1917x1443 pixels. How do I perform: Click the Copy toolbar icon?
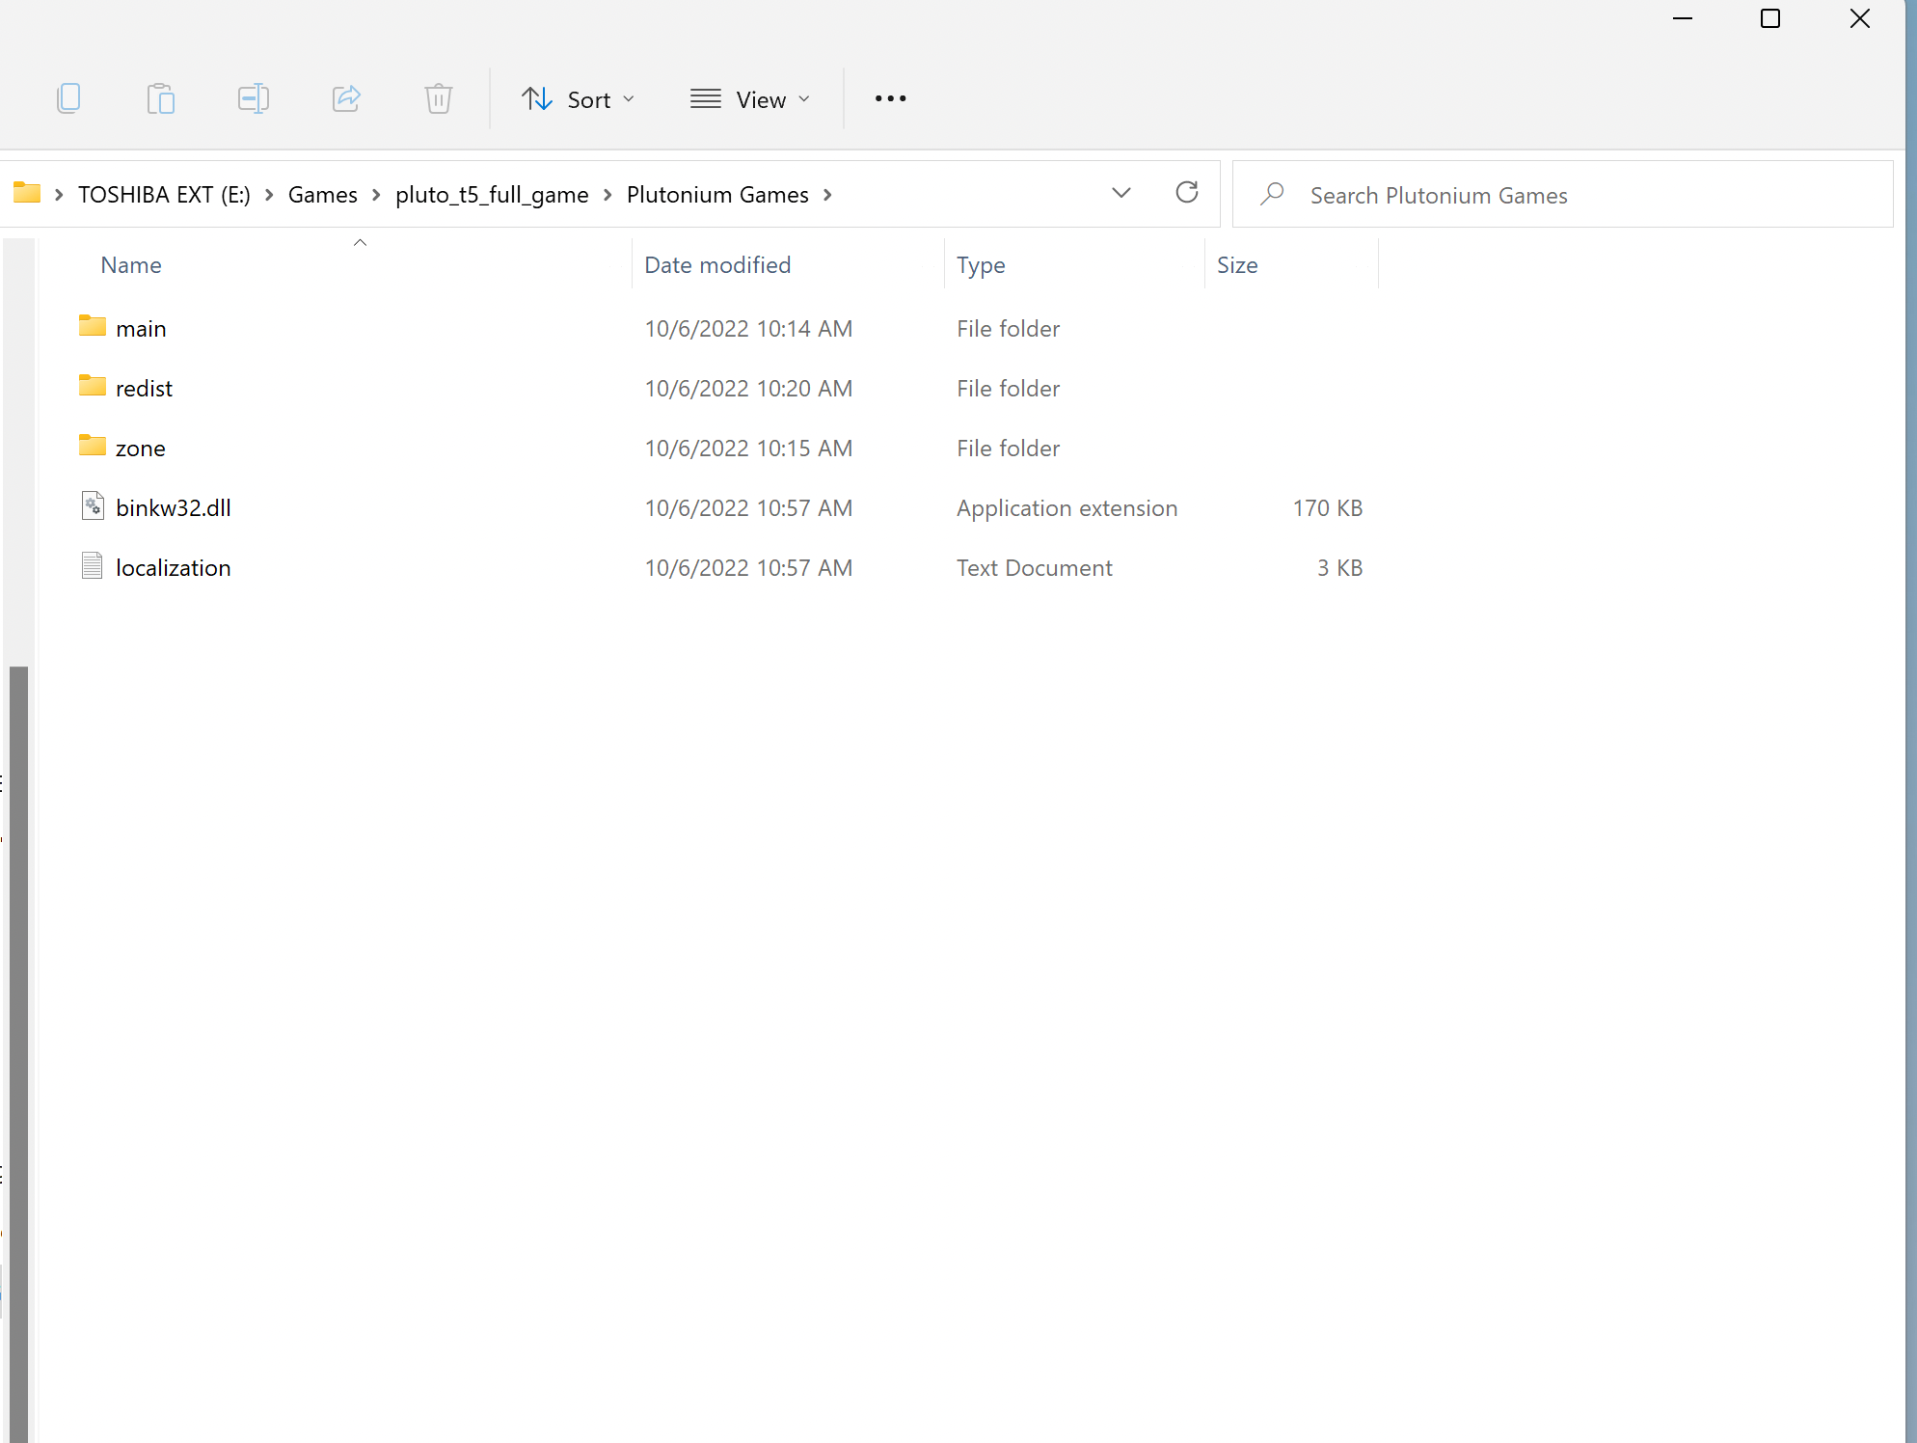(68, 98)
